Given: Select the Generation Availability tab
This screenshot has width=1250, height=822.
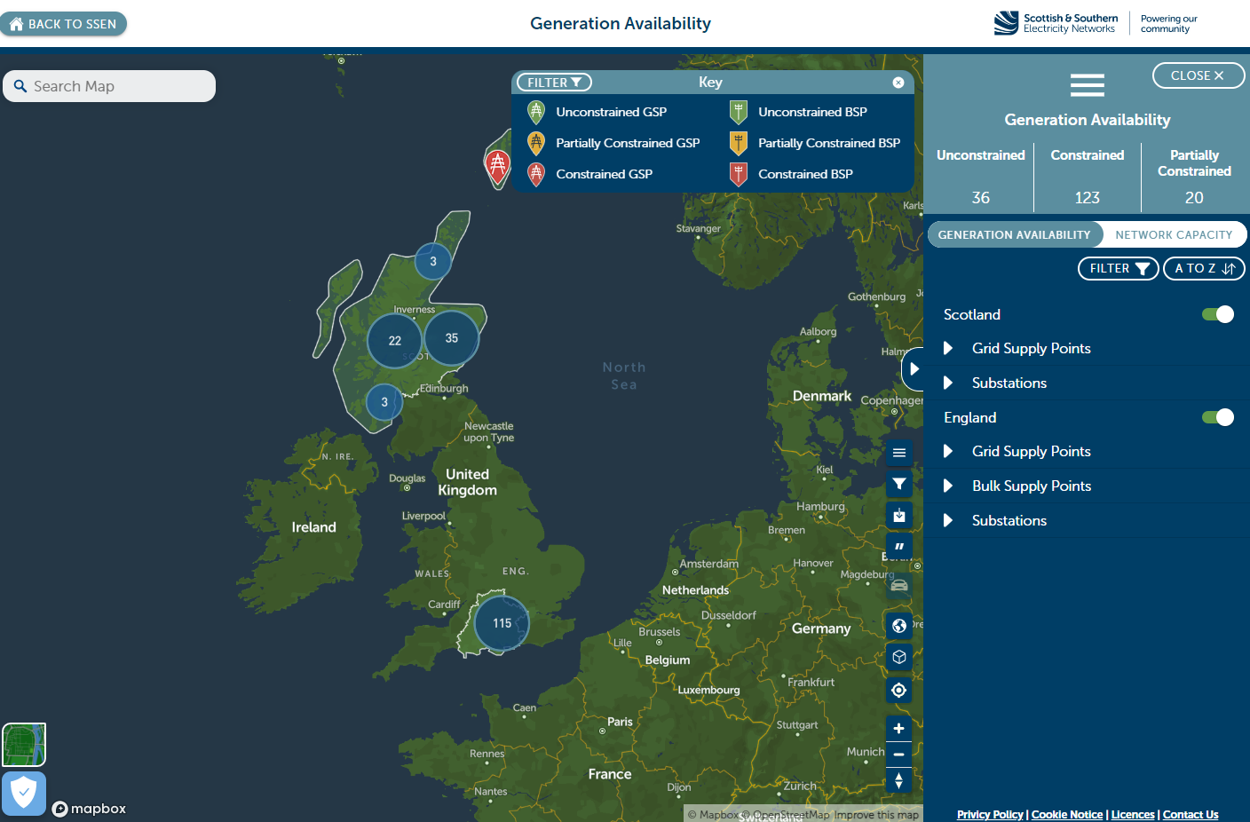Looking at the screenshot, I should pos(1014,234).
